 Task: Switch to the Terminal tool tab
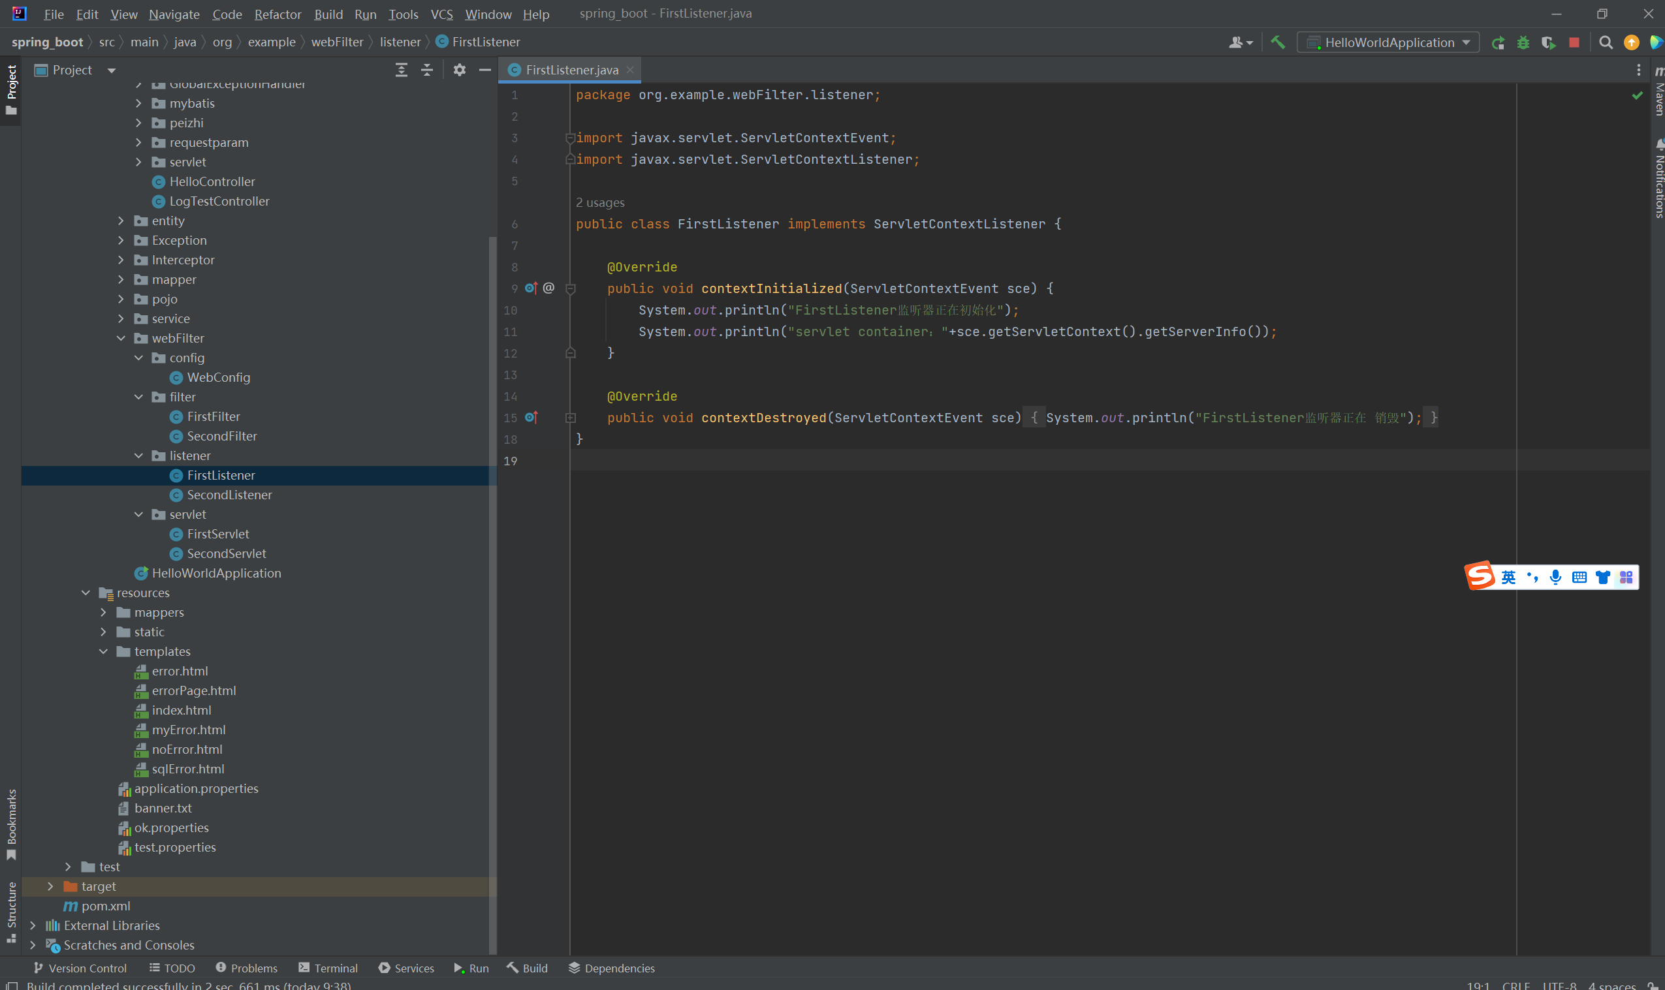click(x=328, y=968)
